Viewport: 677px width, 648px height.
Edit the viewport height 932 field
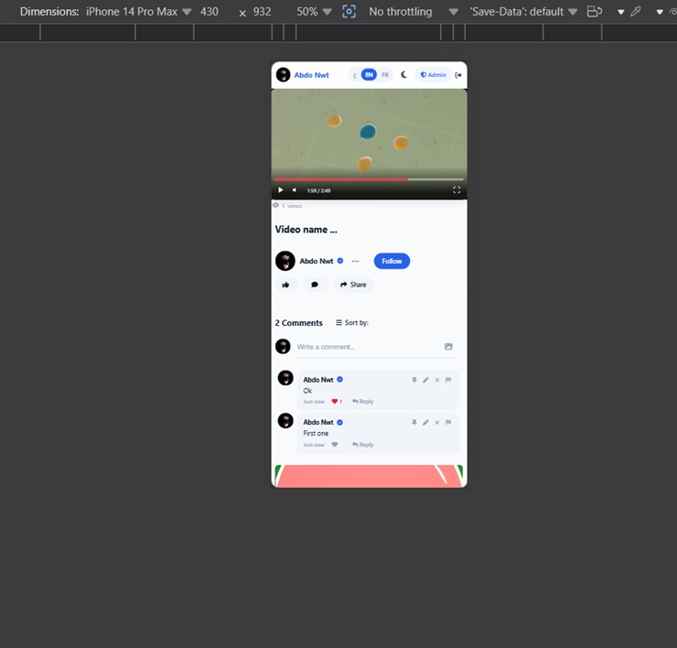click(x=262, y=12)
